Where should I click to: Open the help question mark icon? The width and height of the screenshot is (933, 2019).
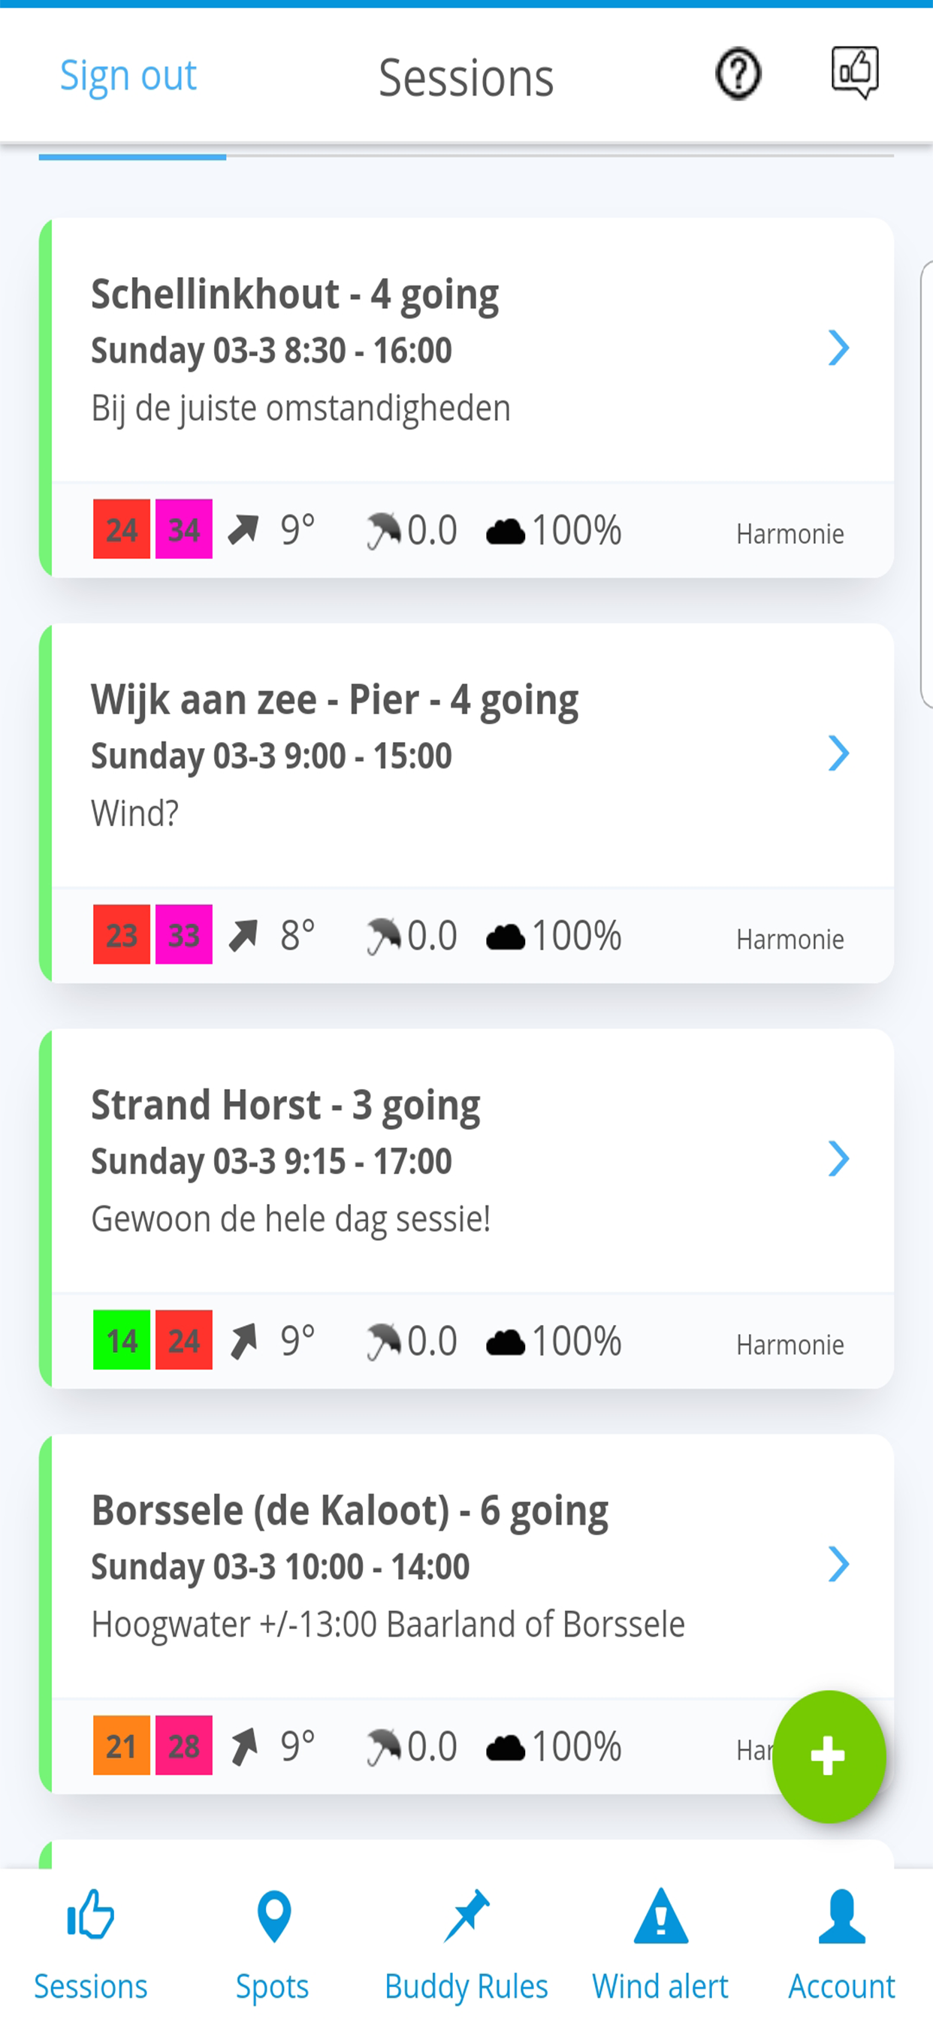coord(738,74)
